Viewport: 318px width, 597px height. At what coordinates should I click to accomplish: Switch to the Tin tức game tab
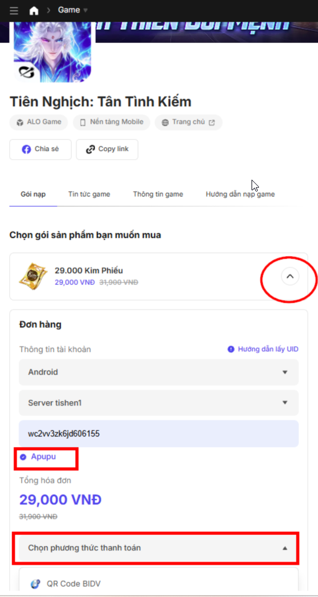coord(89,194)
